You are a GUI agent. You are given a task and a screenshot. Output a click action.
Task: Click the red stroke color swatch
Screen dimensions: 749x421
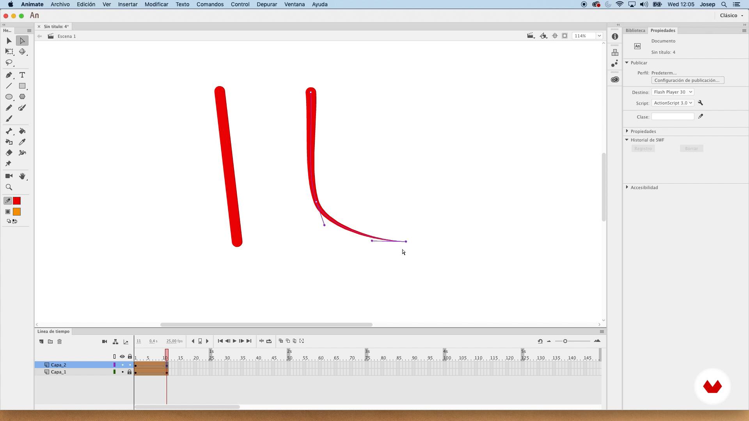coord(17,201)
